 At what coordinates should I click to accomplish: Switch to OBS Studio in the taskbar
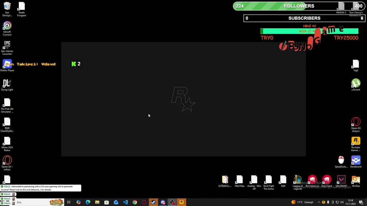point(172,202)
